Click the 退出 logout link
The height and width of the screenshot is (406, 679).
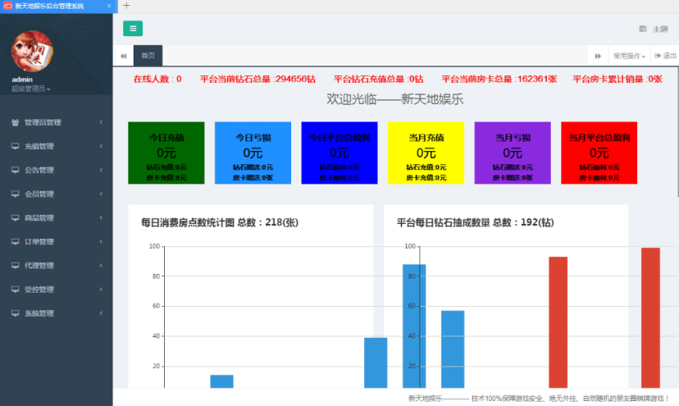tap(665, 56)
